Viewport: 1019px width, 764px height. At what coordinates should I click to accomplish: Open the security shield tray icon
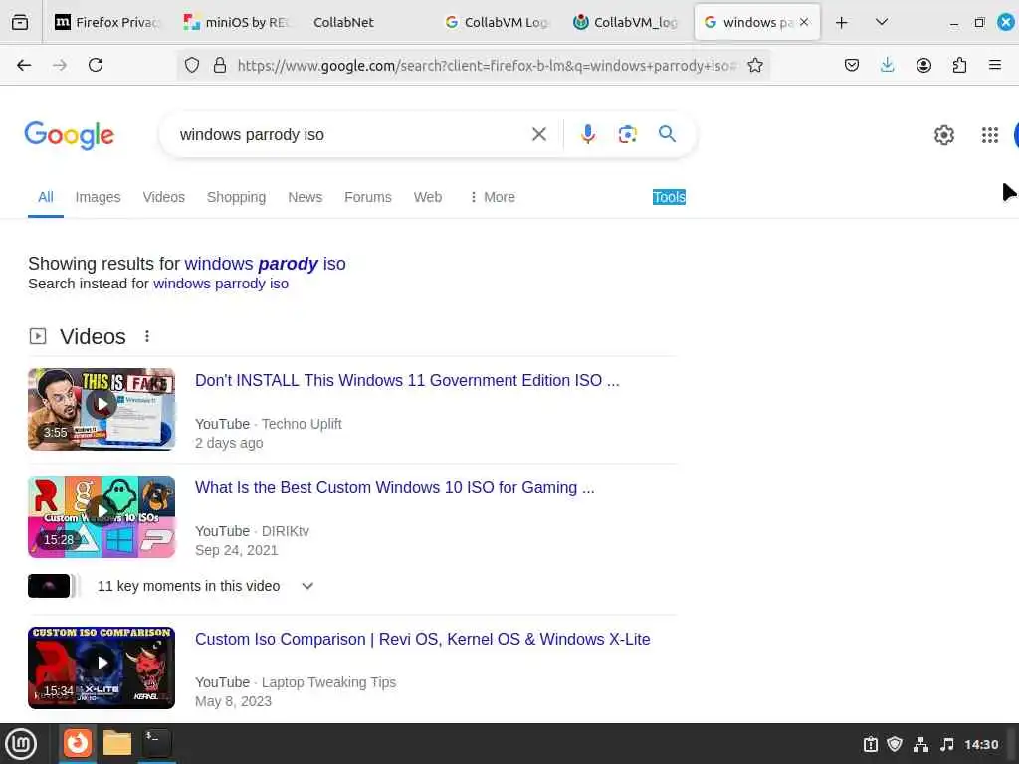[895, 744]
